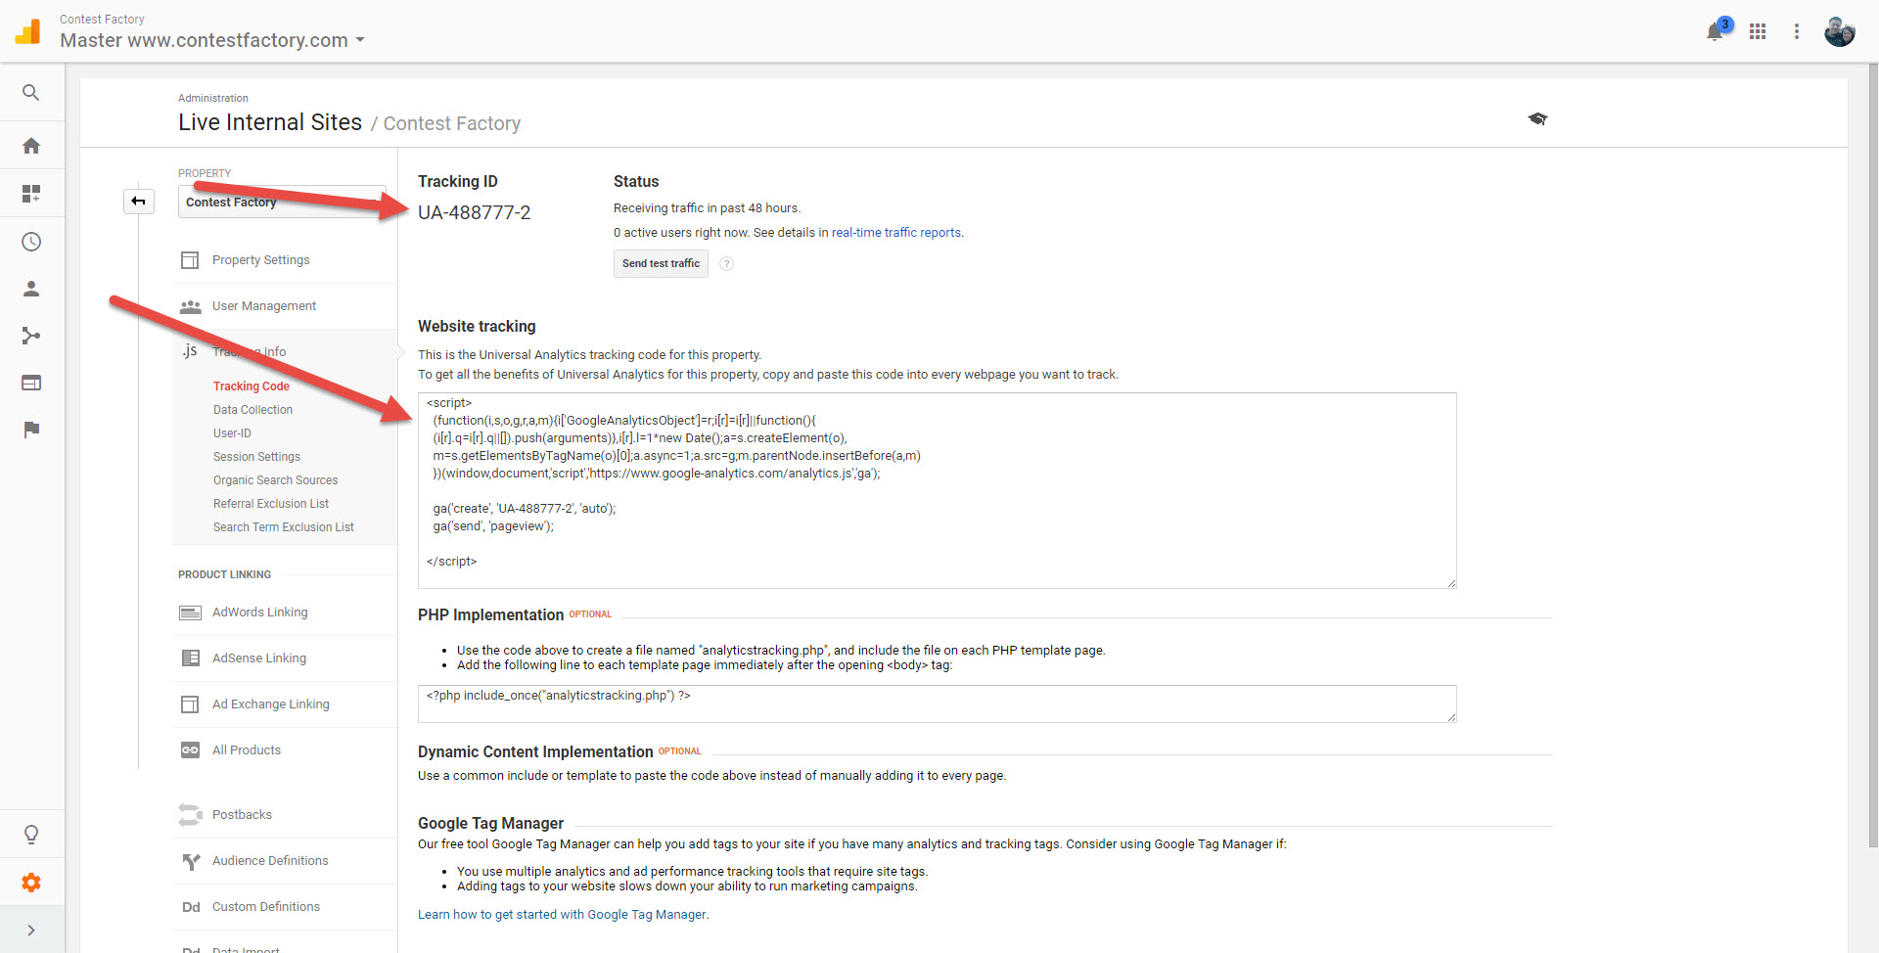Image resolution: width=1879 pixels, height=953 pixels.
Task: Click the Dd Custom Definitions icon
Action: tap(191, 907)
